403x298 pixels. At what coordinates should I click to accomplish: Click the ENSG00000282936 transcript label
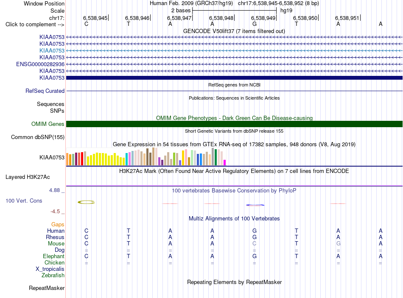tap(40, 64)
